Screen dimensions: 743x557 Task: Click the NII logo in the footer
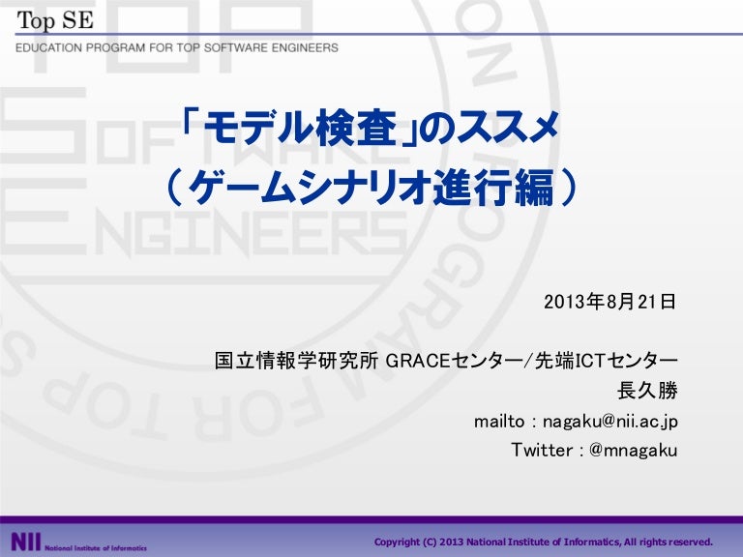(x=25, y=542)
